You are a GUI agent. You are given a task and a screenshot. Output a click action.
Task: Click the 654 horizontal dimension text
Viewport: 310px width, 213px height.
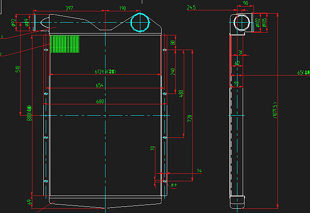[99, 85]
